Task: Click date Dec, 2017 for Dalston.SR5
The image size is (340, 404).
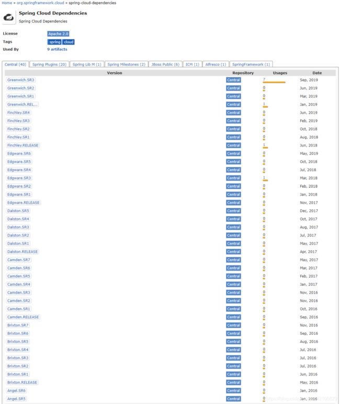Action: click(309, 211)
